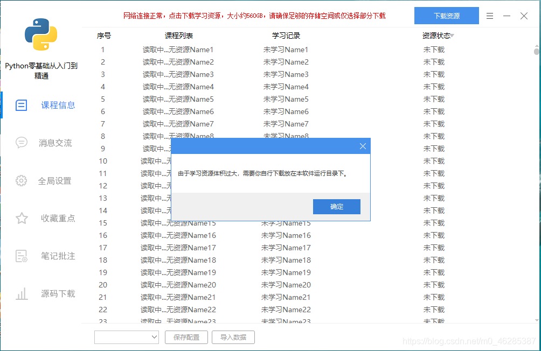
Task: Click the source download bar chart icon
Action: click(22, 294)
